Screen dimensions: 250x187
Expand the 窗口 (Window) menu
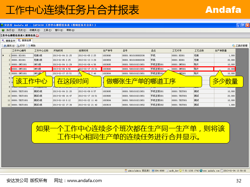click(x=59, y=30)
